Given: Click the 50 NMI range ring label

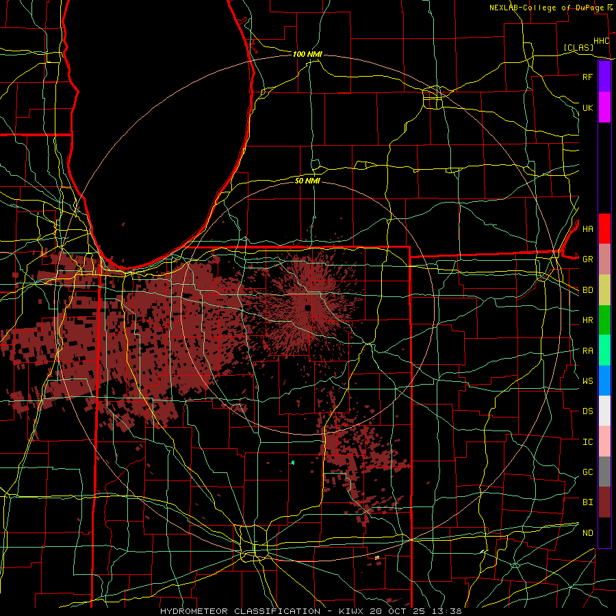Looking at the screenshot, I should [307, 181].
